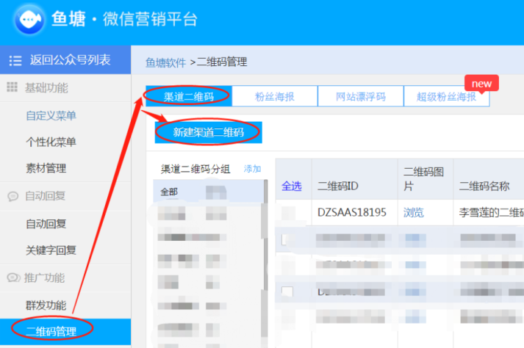Screen dimensions: 524x348
Task: Return to 返回公众号列表
Action: 65,59
